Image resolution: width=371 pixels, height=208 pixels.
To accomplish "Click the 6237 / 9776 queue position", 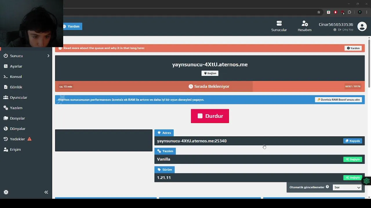I will pyautogui.click(x=353, y=86).
